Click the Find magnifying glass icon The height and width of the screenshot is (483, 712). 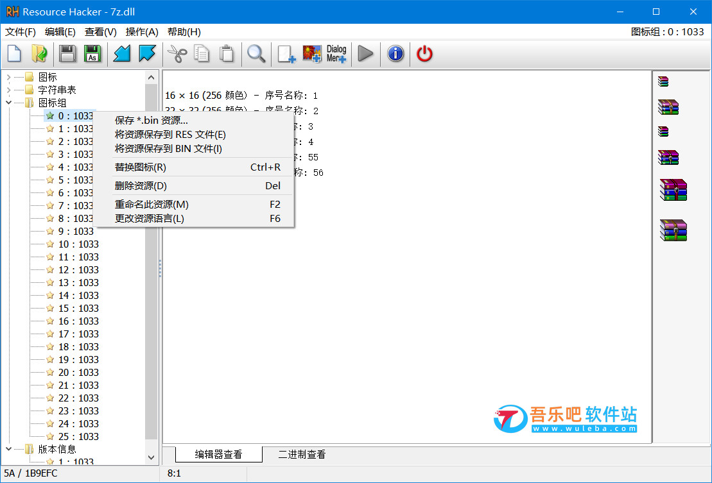(x=256, y=54)
